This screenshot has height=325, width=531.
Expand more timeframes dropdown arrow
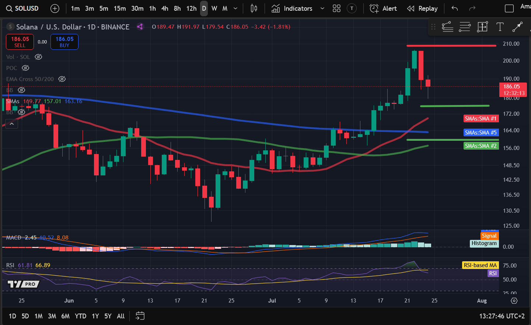pos(235,8)
